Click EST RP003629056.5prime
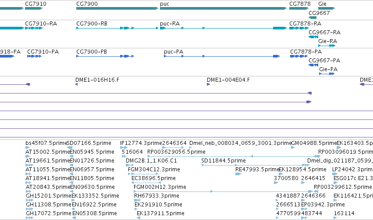Image resolution: width=373 pixels, height=220 pixels. click(x=176, y=152)
